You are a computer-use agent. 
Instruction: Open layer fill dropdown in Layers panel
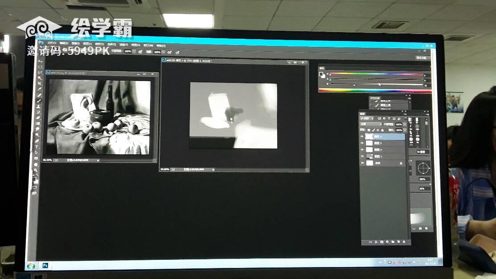[x=405, y=130]
